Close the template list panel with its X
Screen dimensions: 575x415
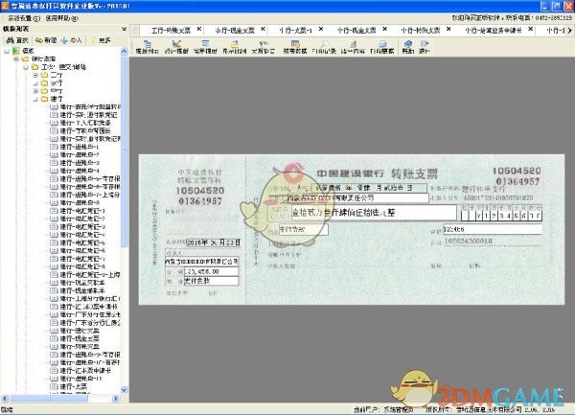124,29
